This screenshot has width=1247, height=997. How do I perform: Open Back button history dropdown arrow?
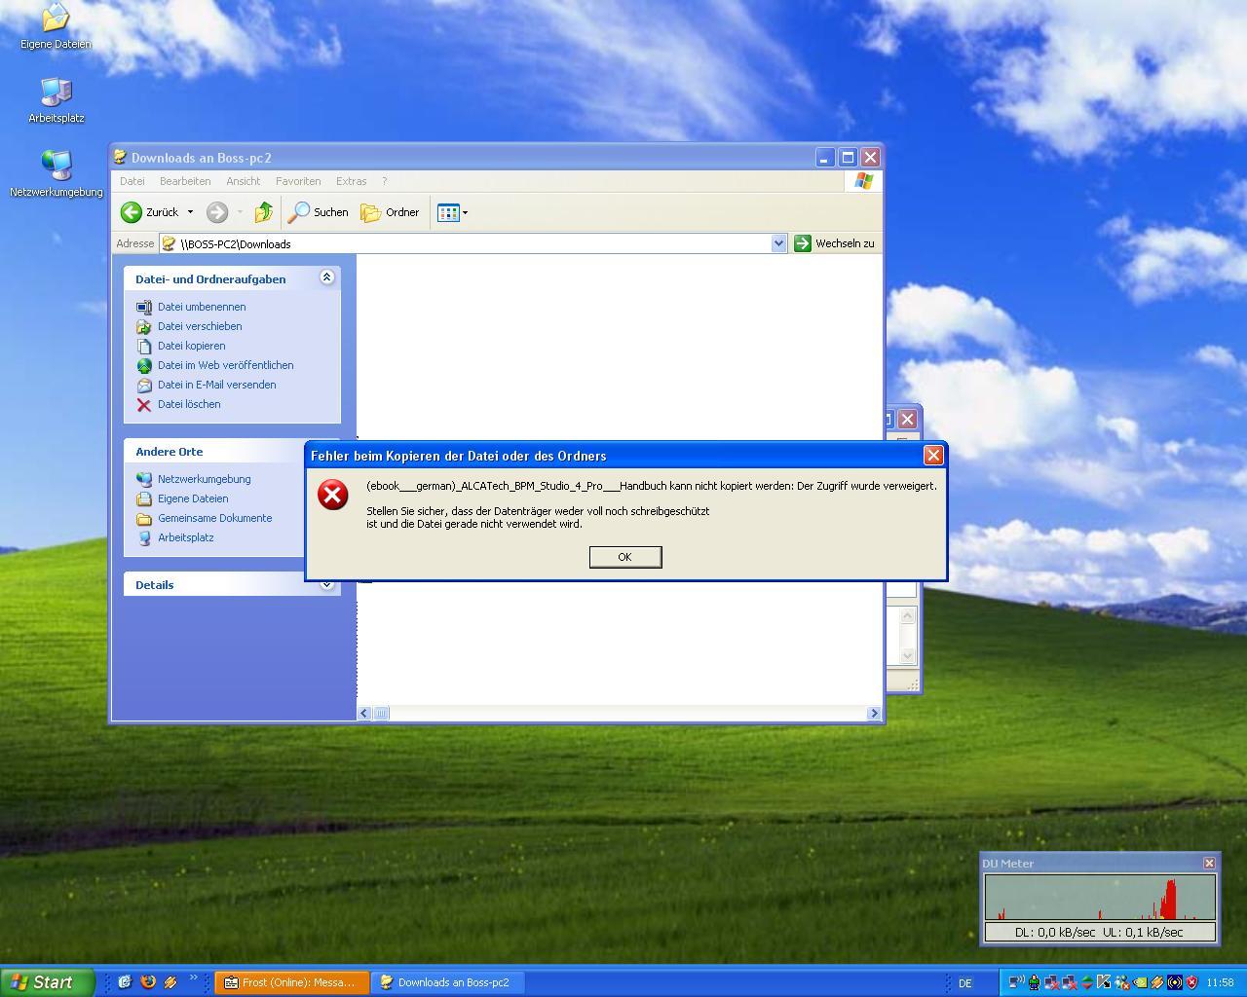pos(190,212)
